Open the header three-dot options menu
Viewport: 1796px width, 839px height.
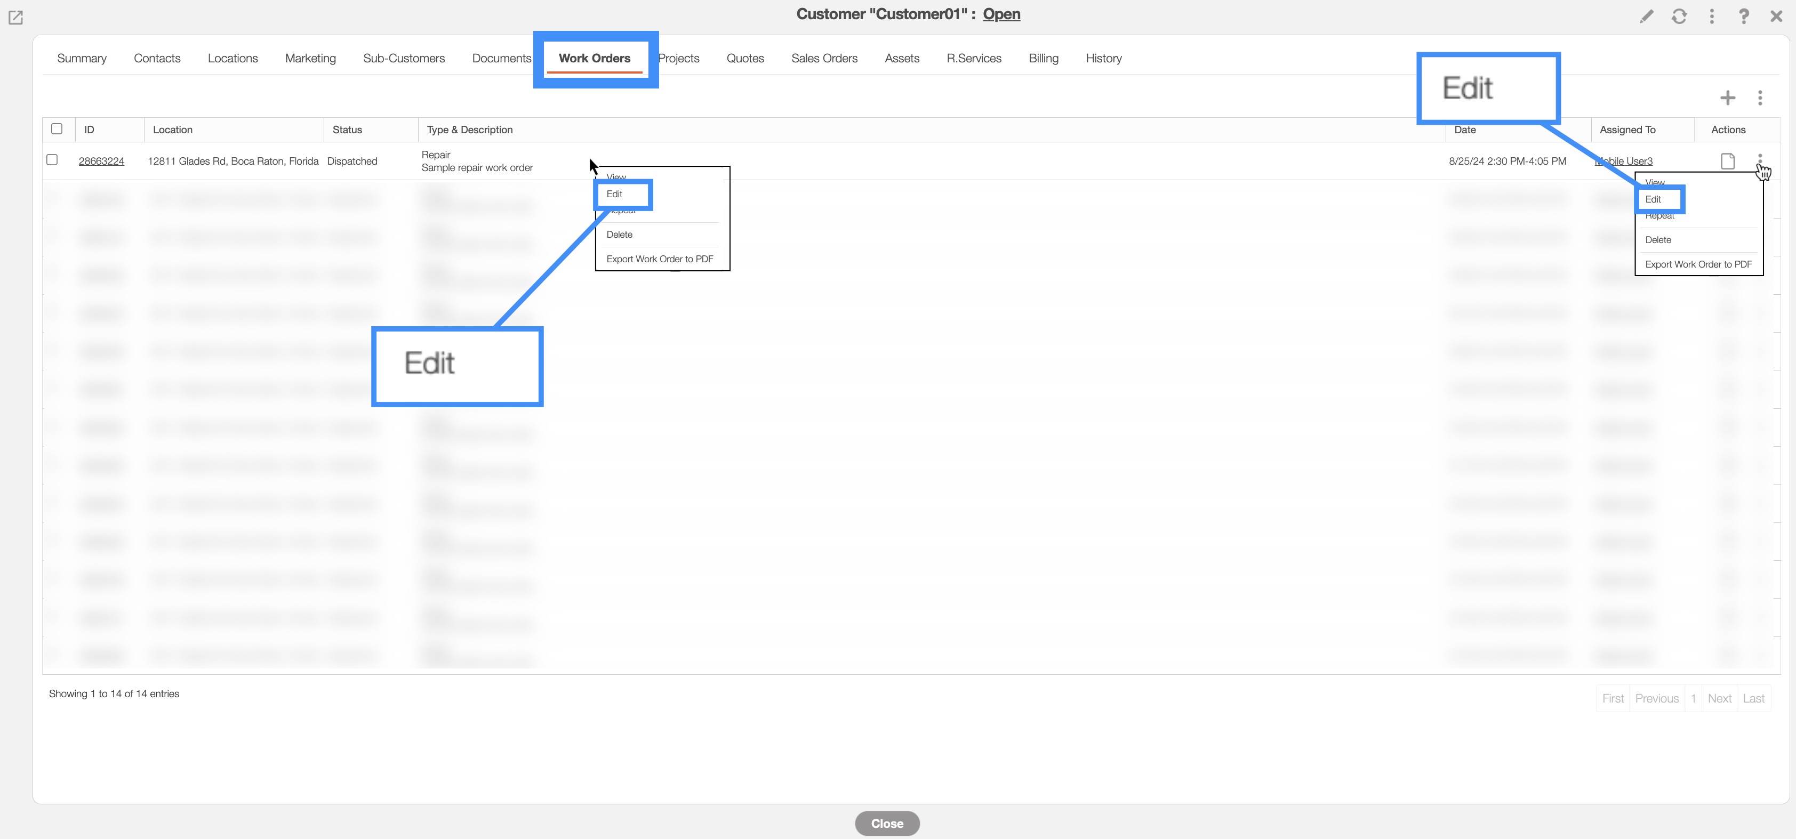coord(1712,16)
